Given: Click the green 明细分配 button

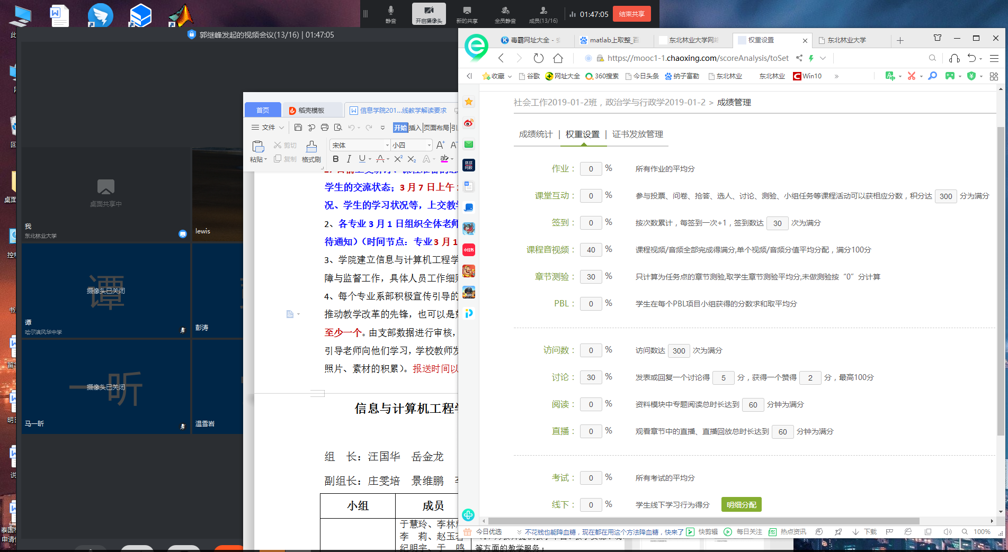Looking at the screenshot, I should click(x=741, y=505).
